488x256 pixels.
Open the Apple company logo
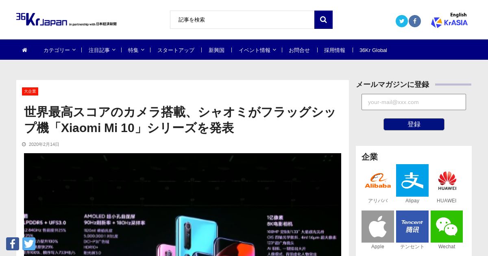pyautogui.click(x=378, y=226)
